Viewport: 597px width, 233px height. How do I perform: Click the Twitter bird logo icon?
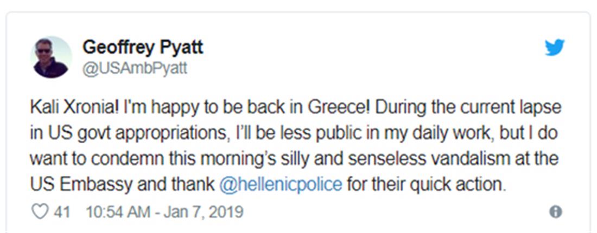click(555, 48)
